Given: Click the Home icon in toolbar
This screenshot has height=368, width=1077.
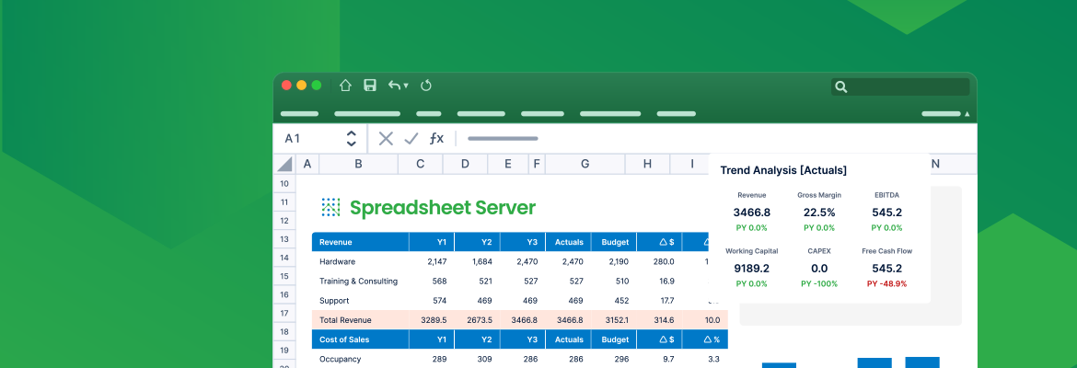Looking at the screenshot, I should pos(345,86).
